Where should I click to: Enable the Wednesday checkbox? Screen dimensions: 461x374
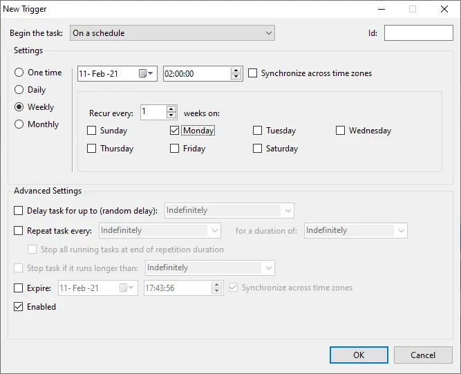[x=341, y=131]
